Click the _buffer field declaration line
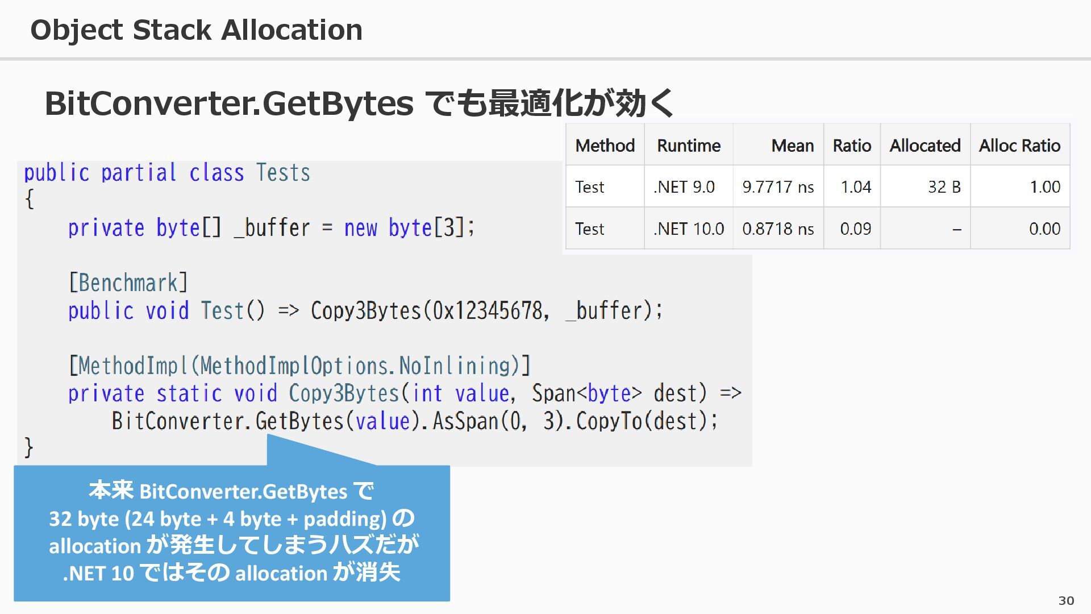Image resolution: width=1091 pixels, height=614 pixels. (x=271, y=228)
